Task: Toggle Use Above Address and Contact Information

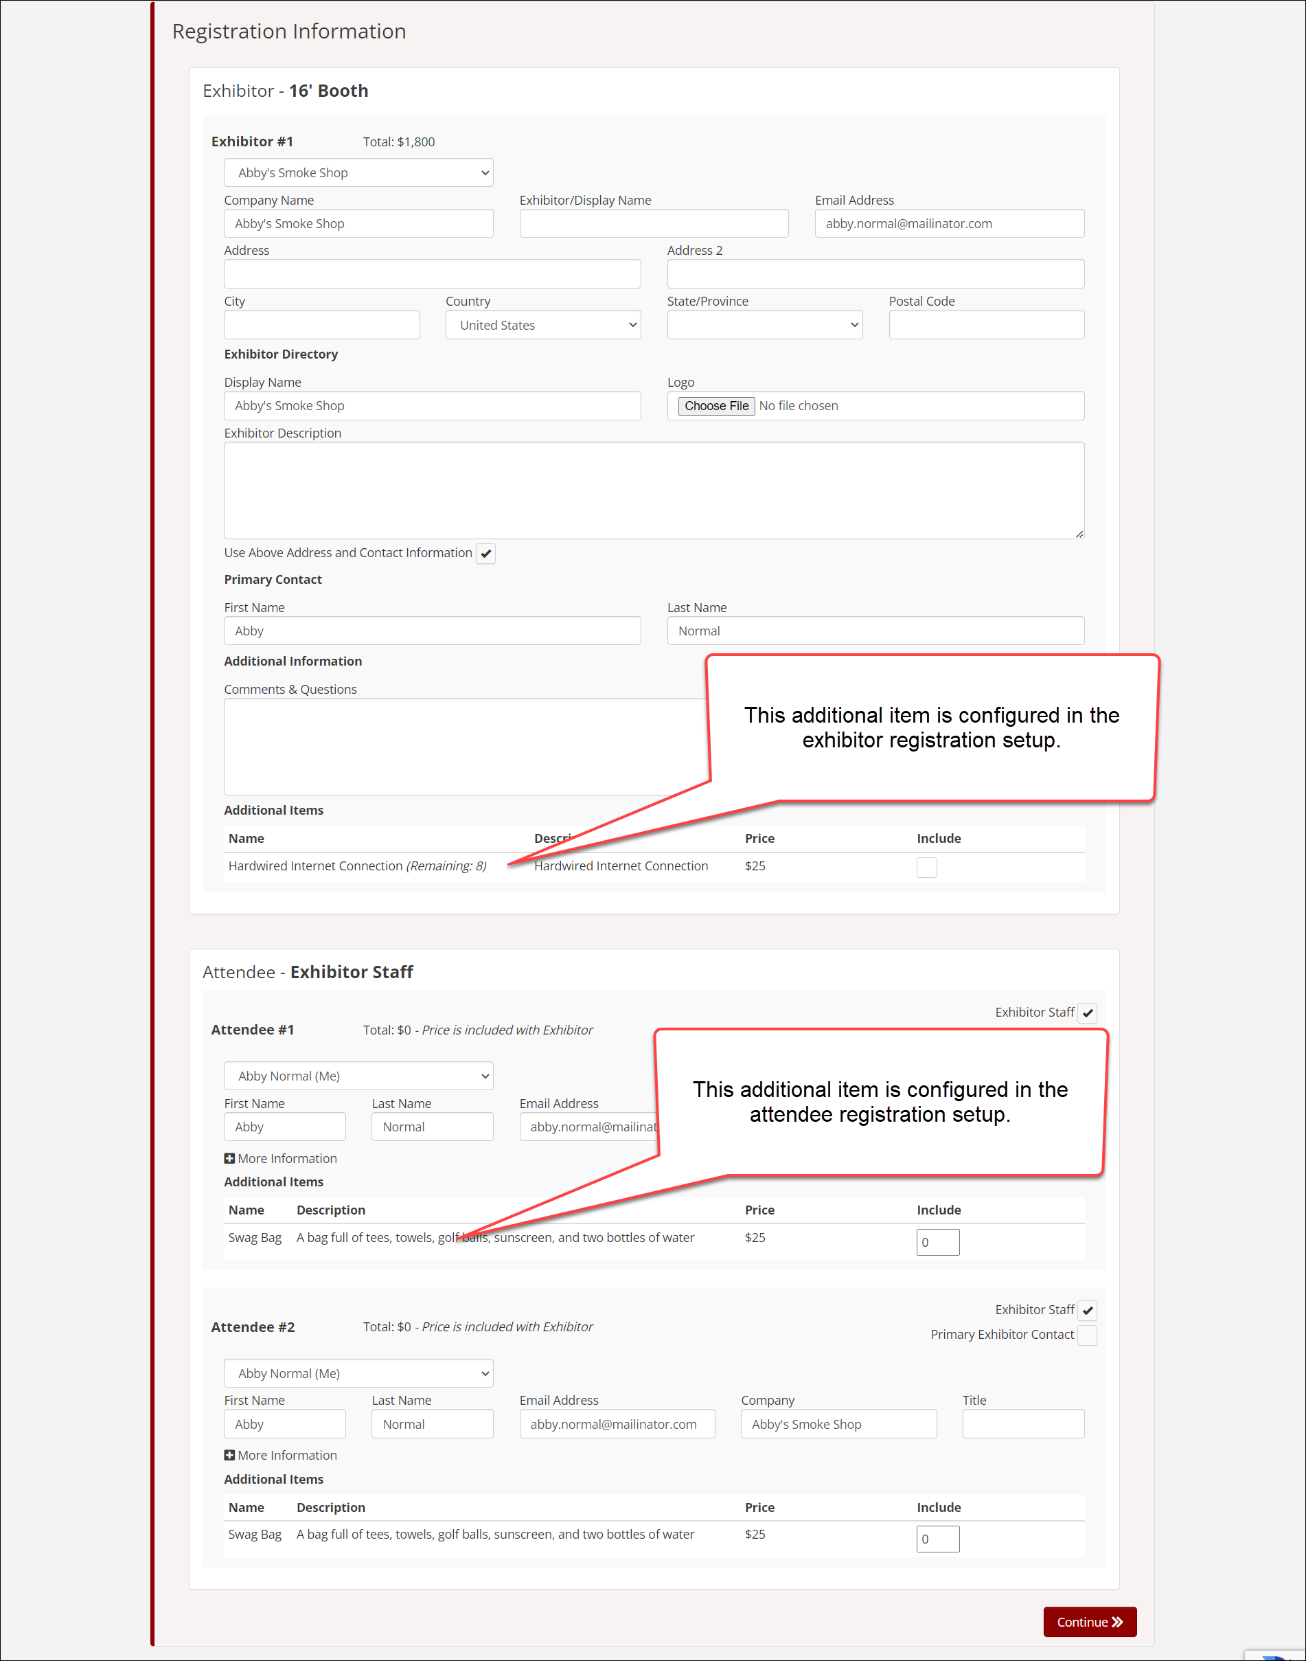Action: point(485,553)
